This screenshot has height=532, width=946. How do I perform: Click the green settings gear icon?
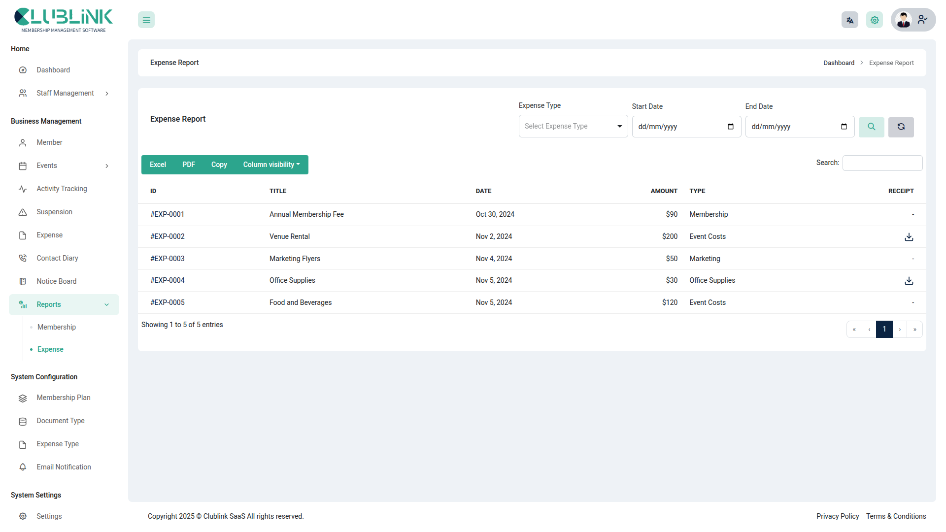click(x=875, y=20)
